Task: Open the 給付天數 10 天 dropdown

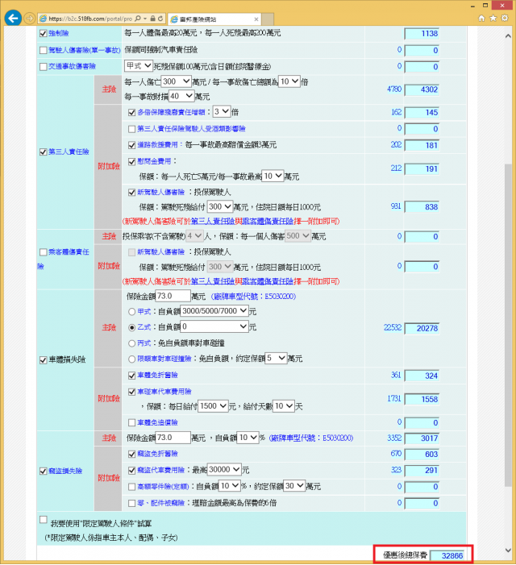Action: (284, 406)
